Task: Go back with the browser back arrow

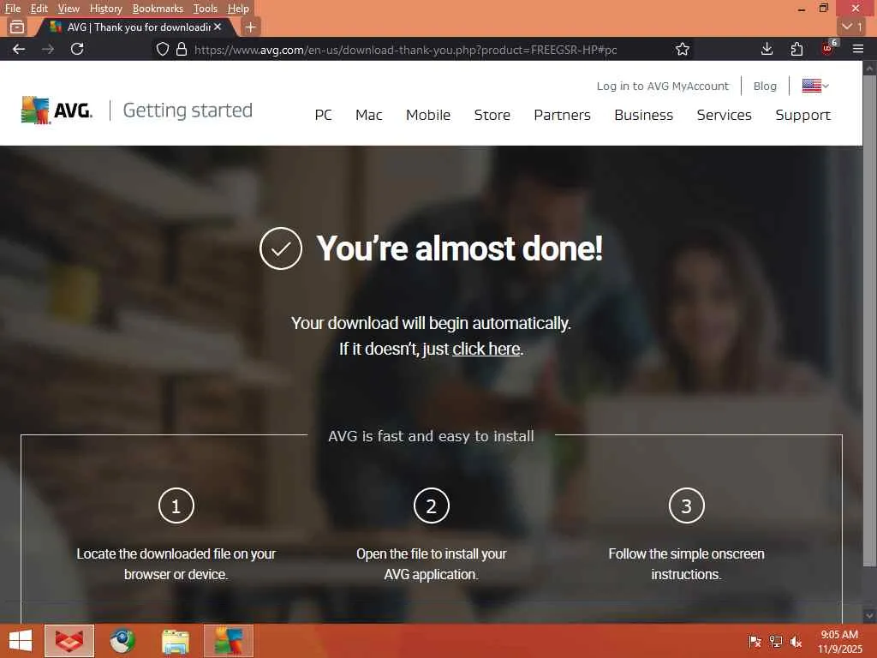Action: tap(19, 49)
